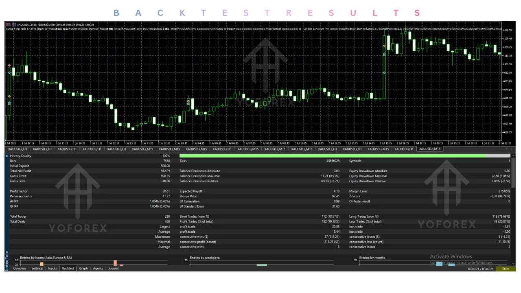This screenshot has height=293, width=521.
Task: Click Balance Drawdown Maximal value 11.21 (0.93%)
Action: click(x=330, y=176)
